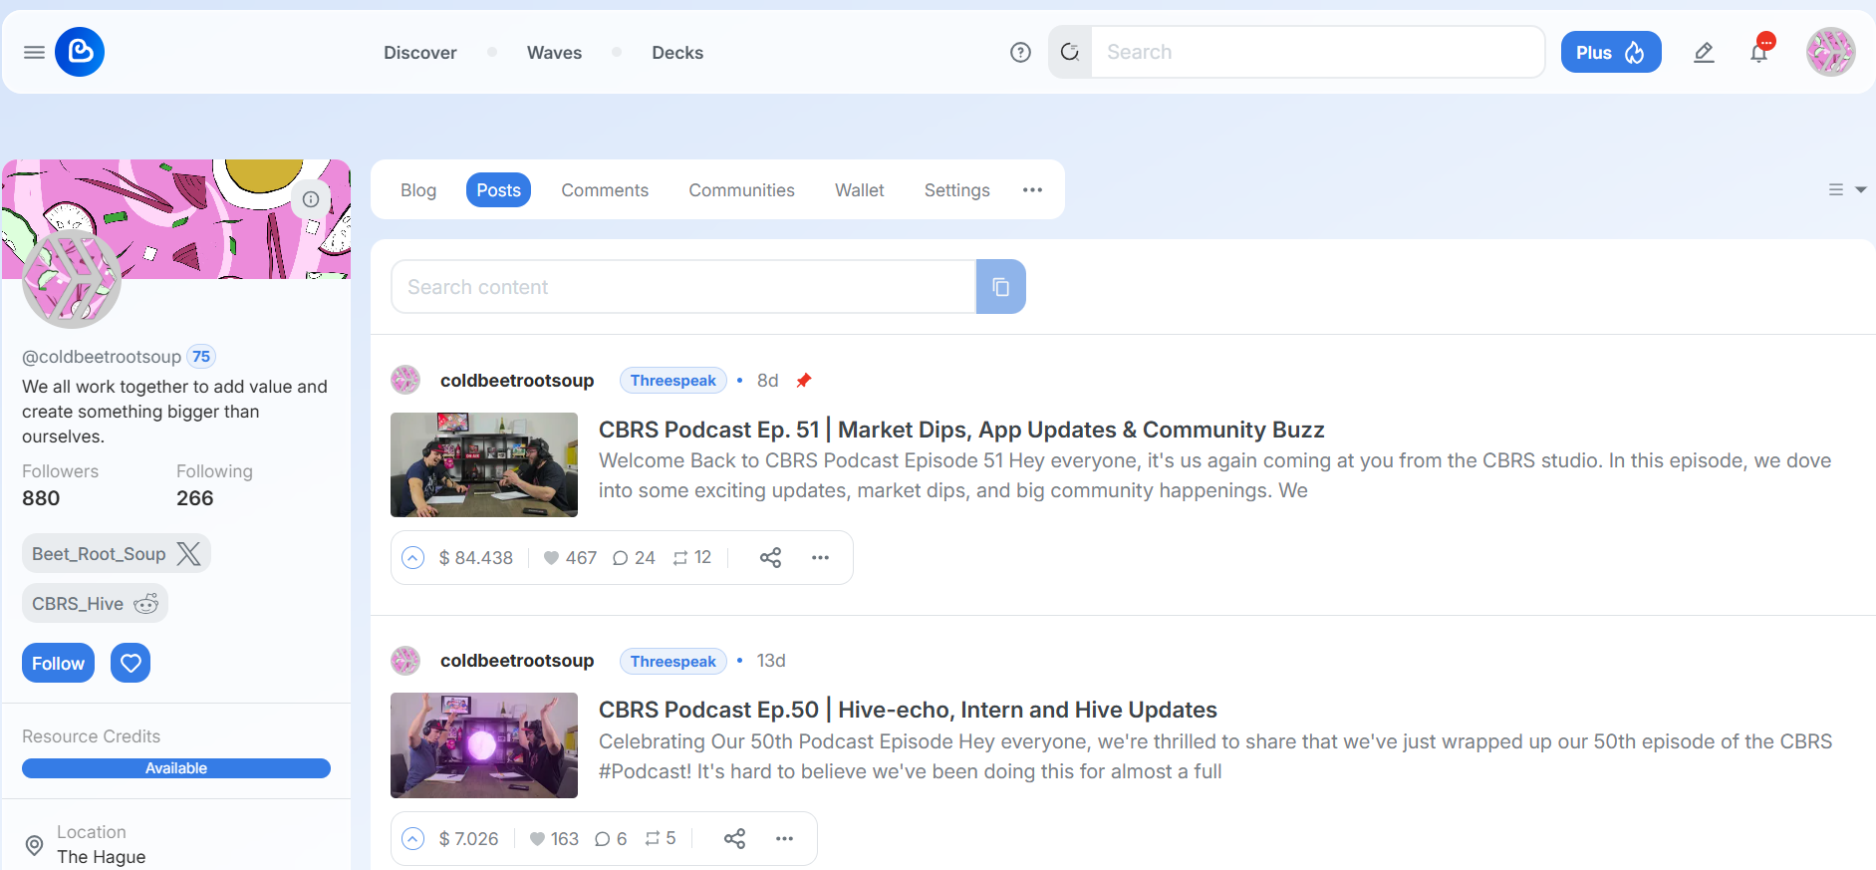Click the refresh icon beside Search
The image size is (1876, 870).
1070,52
